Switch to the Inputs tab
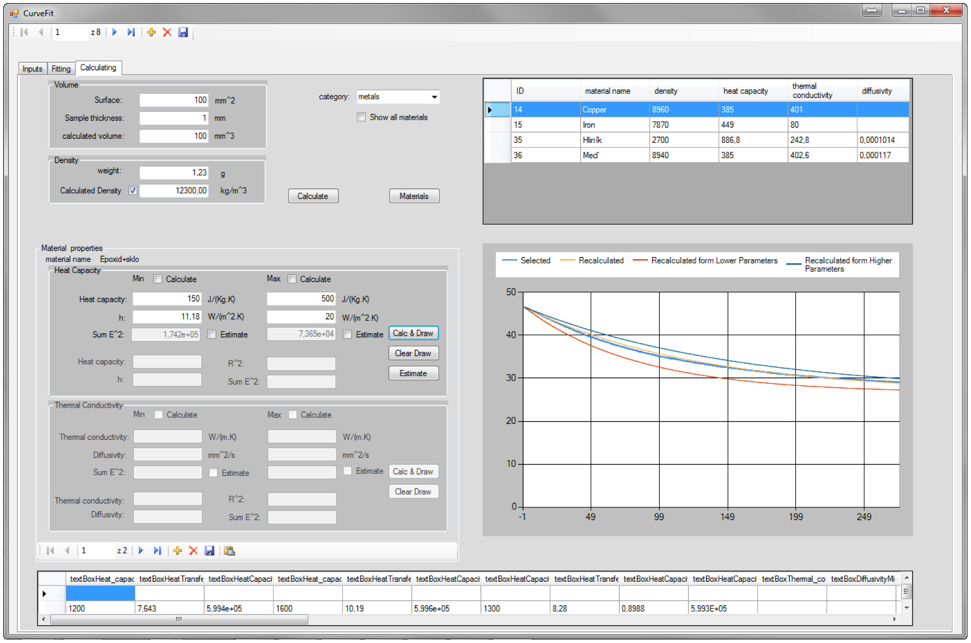This screenshot has width=971, height=643. coord(32,69)
